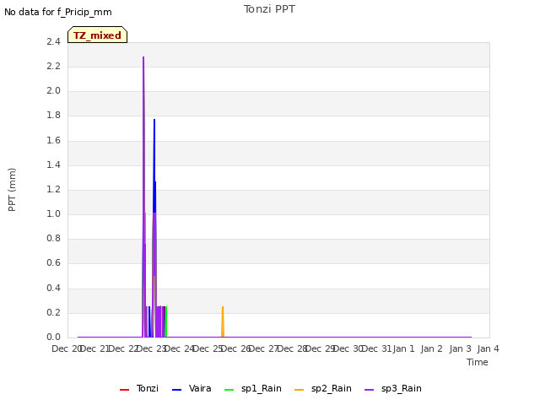This screenshot has height=405, width=540.
Task: Click the red Tonzi legend color marker
Action: 124,390
